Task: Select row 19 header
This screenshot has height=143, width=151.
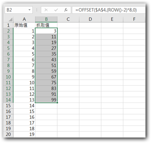Action: 8,129
